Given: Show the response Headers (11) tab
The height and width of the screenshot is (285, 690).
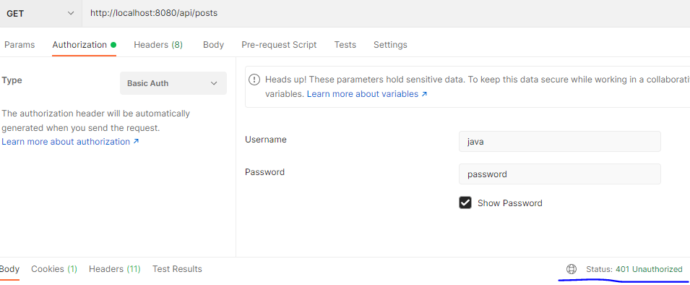Looking at the screenshot, I should click(114, 268).
